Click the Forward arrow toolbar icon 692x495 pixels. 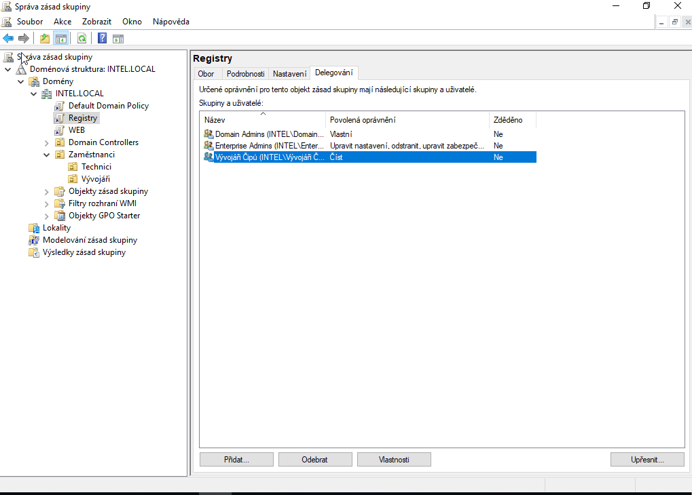pyautogui.click(x=24, y=39)
